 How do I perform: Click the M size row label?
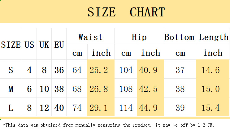(11, 89)
